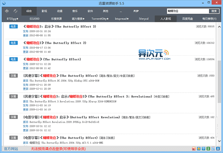223x153 pixels.
Task: Click 更新:2012-08-08 11:48 date text
Action: point(37,52)
